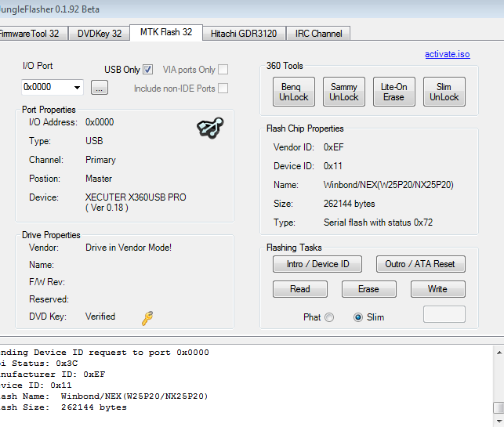The width and height of the screenshot is (504, 427).
Task: Select the MTK Flash 32 tab
Action: (x=166, y=32)
